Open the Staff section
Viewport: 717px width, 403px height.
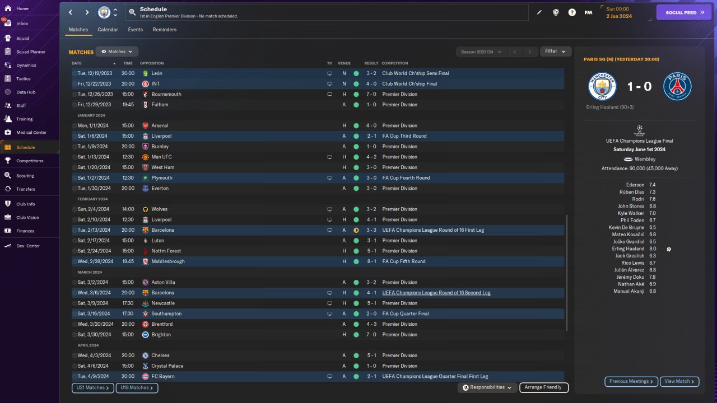[x=21, y=106]
